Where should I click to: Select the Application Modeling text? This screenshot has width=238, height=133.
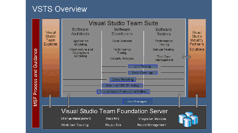[x=81, y=43]
